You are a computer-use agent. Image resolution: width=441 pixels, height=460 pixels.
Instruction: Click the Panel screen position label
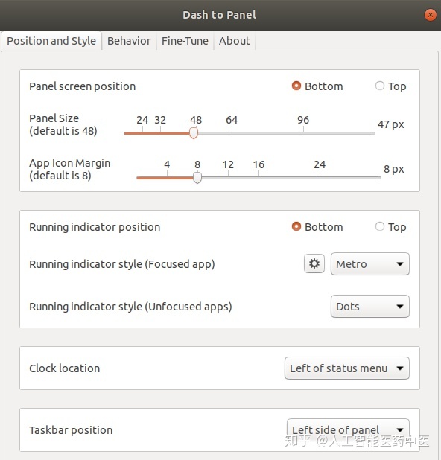(x=82, y=86)
